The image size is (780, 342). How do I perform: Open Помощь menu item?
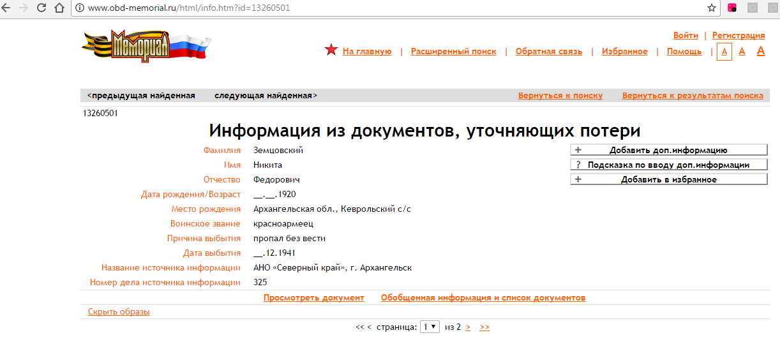point(684,52)
